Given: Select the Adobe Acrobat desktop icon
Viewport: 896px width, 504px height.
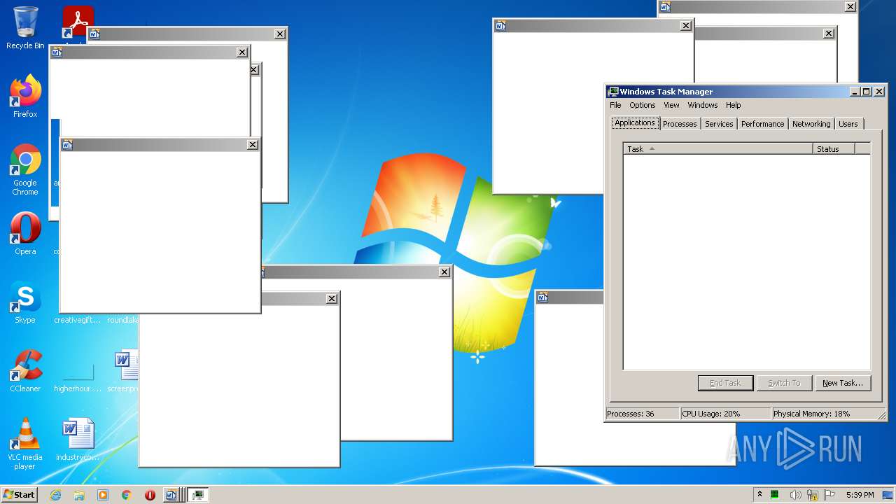Looking at the screenshot, I should (78, 21).
